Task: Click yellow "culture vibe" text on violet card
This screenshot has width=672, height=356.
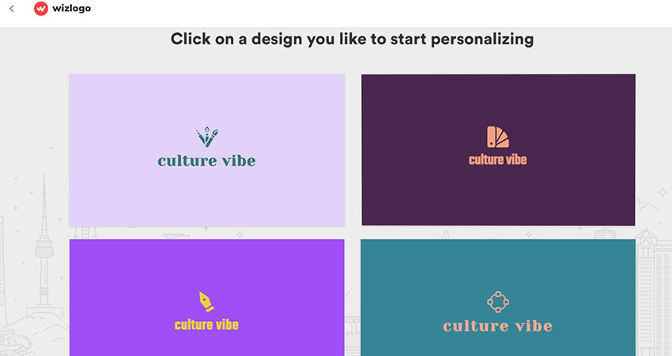Action: [206, 324]
